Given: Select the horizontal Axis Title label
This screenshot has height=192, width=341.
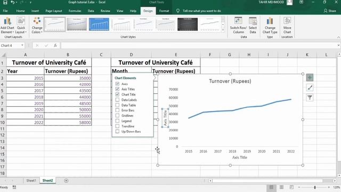Looking at the screenshot, I should (240, 157).
